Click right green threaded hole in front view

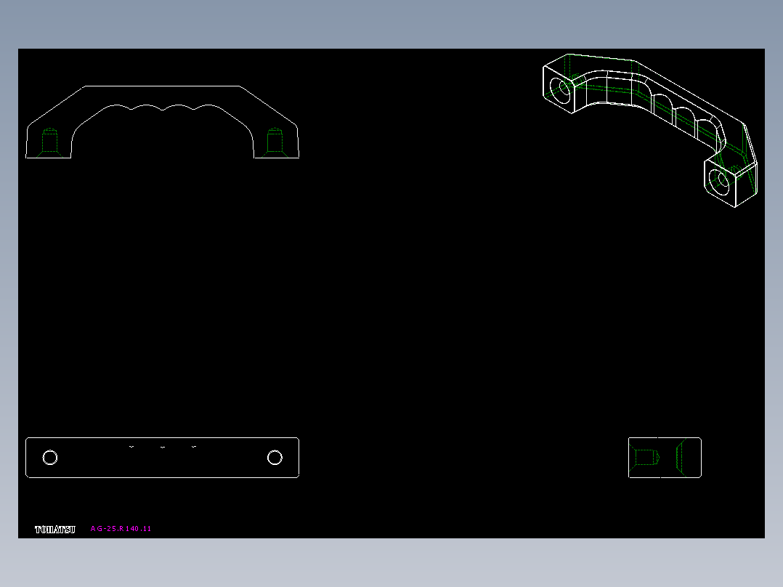pyautogui.click(x=275, y=142)
